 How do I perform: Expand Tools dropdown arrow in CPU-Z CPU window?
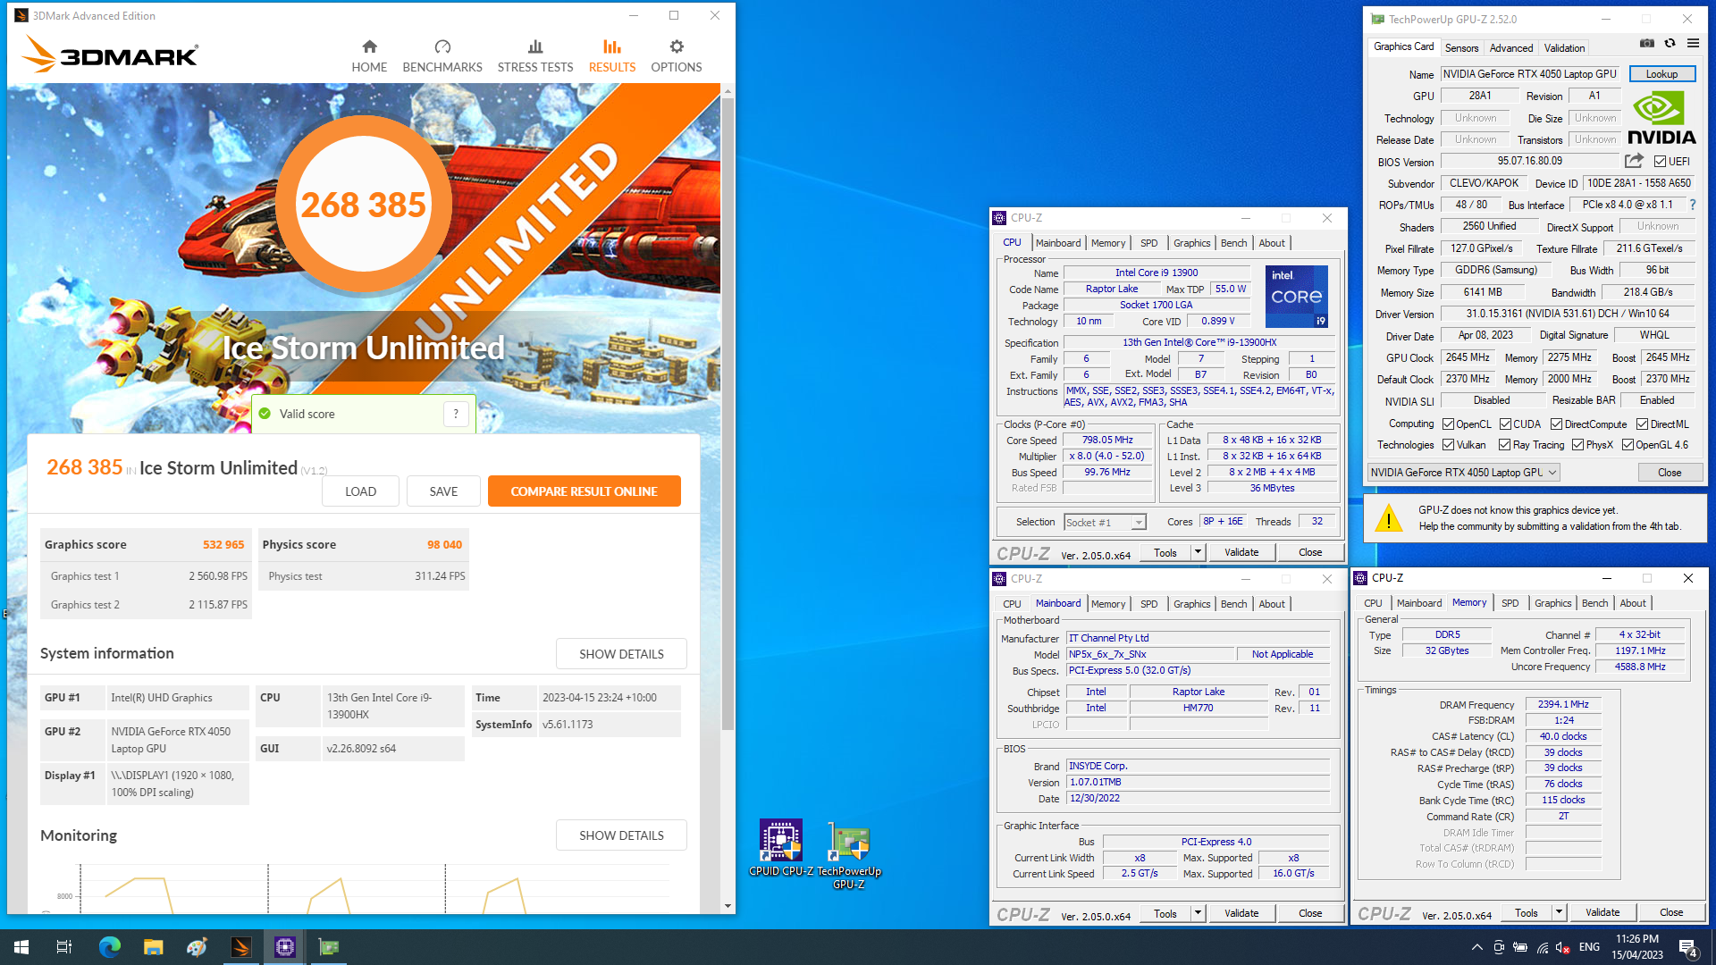[1198, 552]
